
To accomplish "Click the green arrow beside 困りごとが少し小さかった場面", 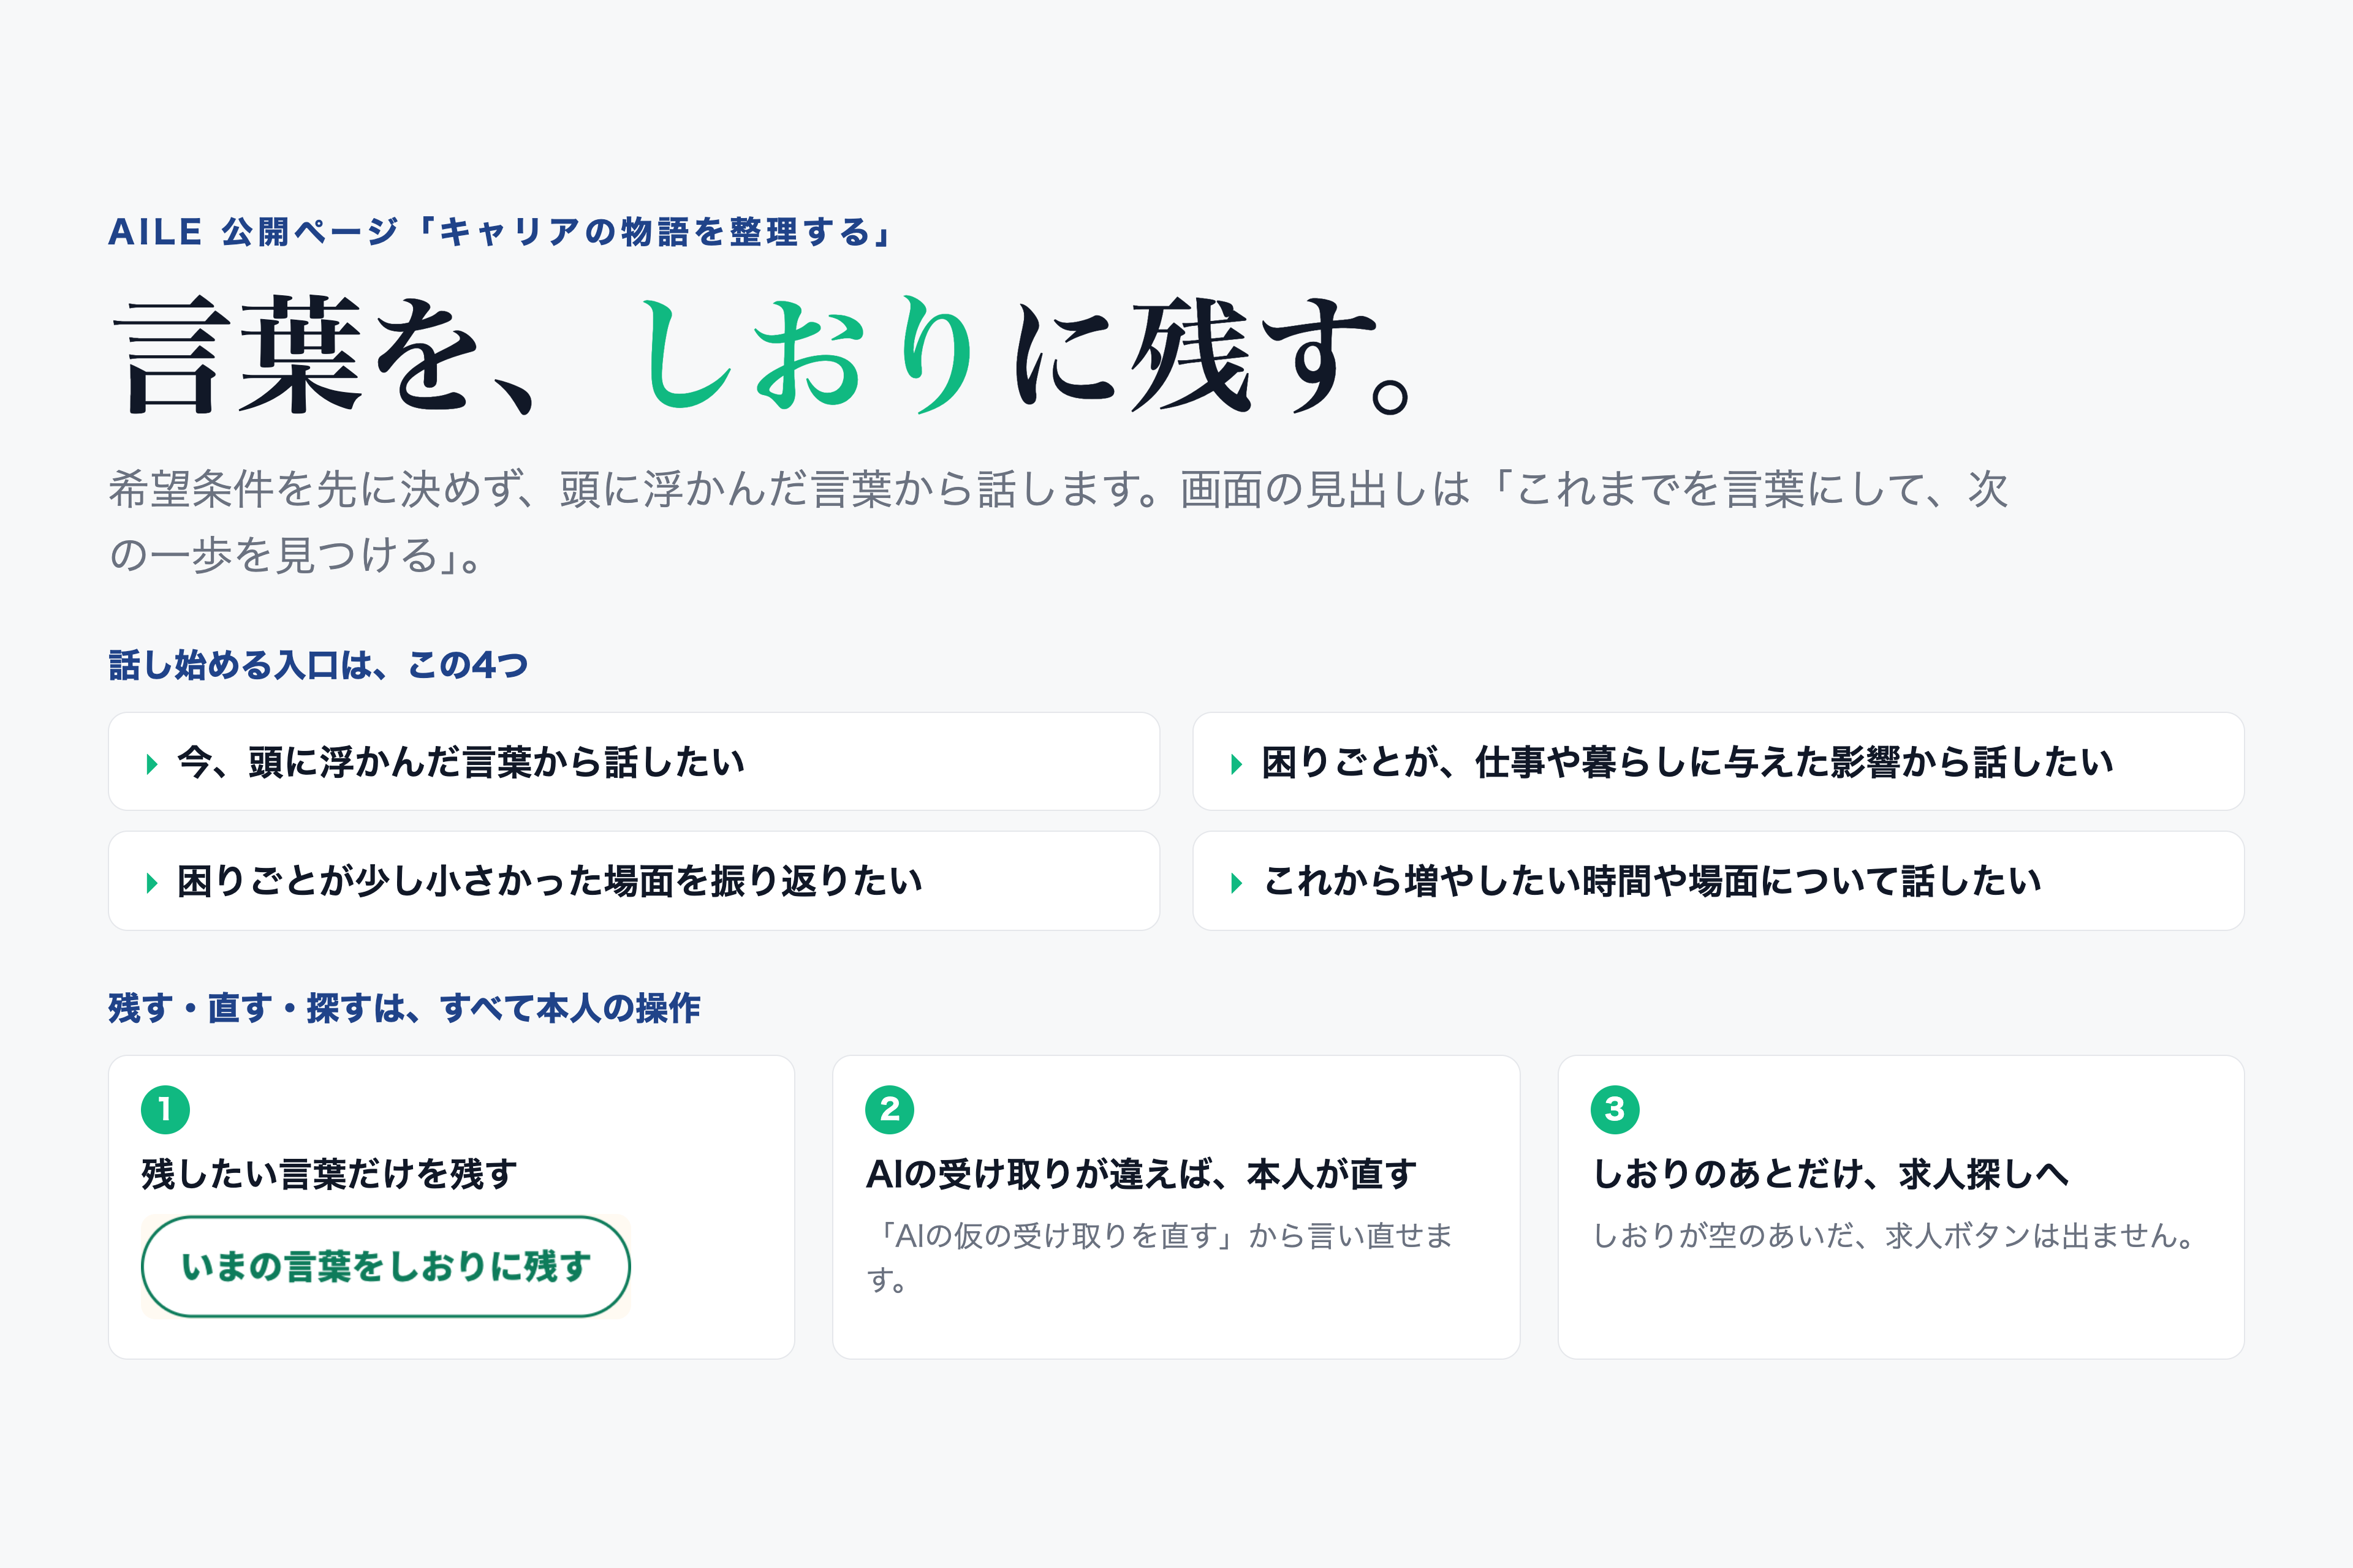I will pos(152,883).
